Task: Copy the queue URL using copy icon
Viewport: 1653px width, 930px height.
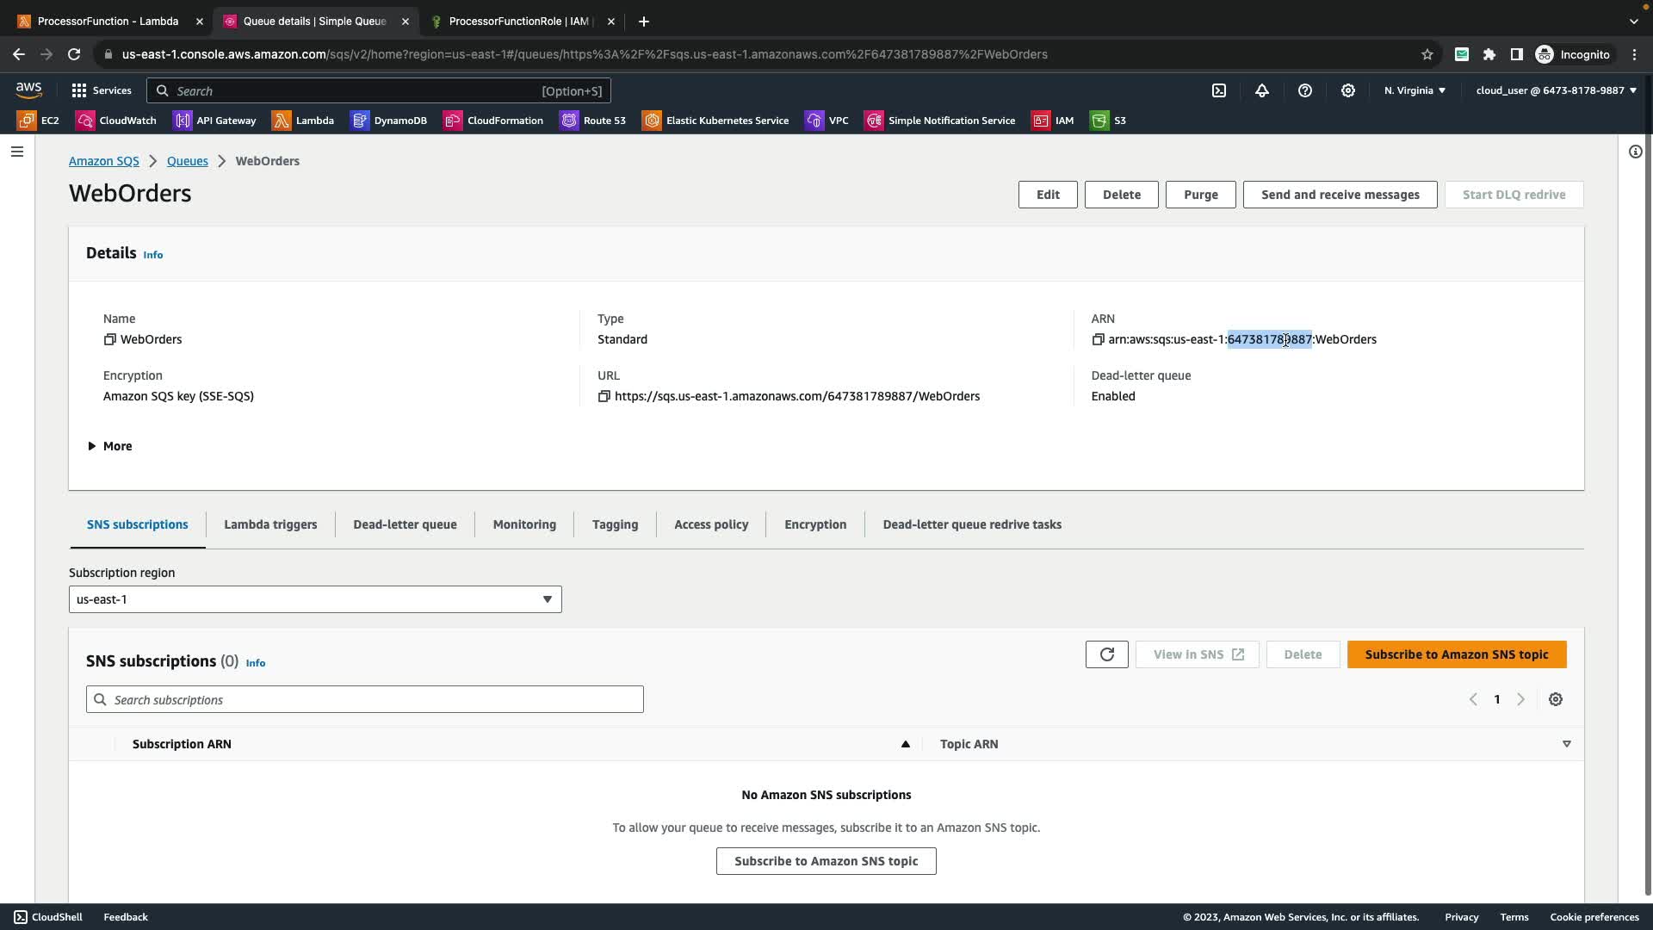Action: click(x=604, y=396)
